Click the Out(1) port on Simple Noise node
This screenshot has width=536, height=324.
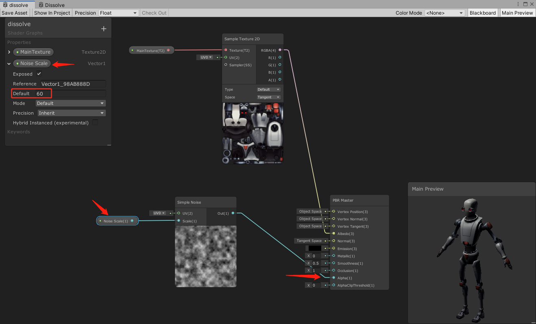tap(233, 213)
